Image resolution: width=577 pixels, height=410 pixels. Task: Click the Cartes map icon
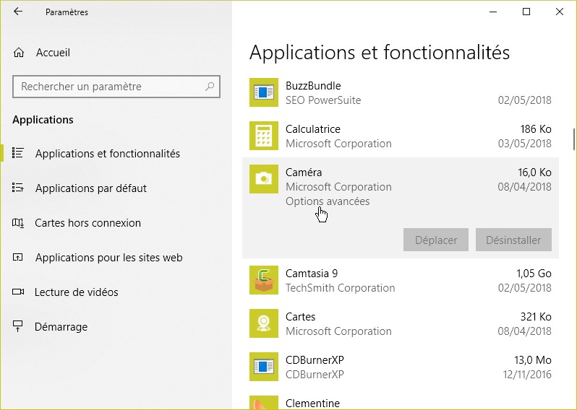[263, 323]
